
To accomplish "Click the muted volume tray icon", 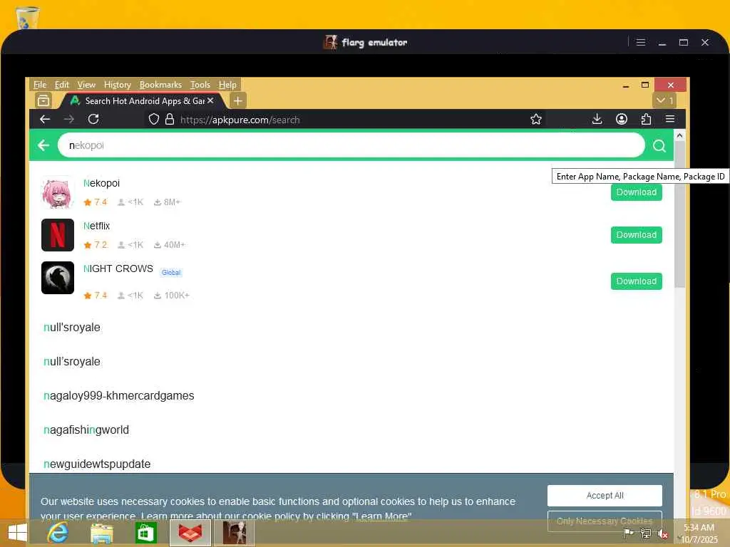I will [662, 534].
